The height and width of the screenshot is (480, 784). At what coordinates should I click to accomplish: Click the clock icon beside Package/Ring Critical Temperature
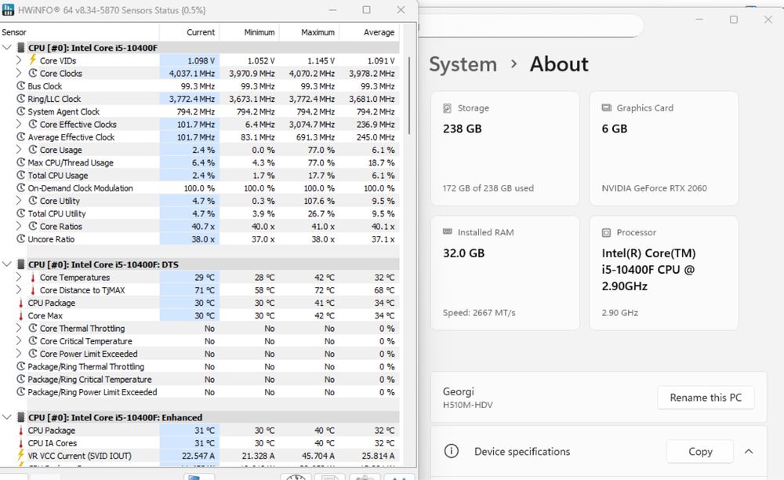click(20, 380)
